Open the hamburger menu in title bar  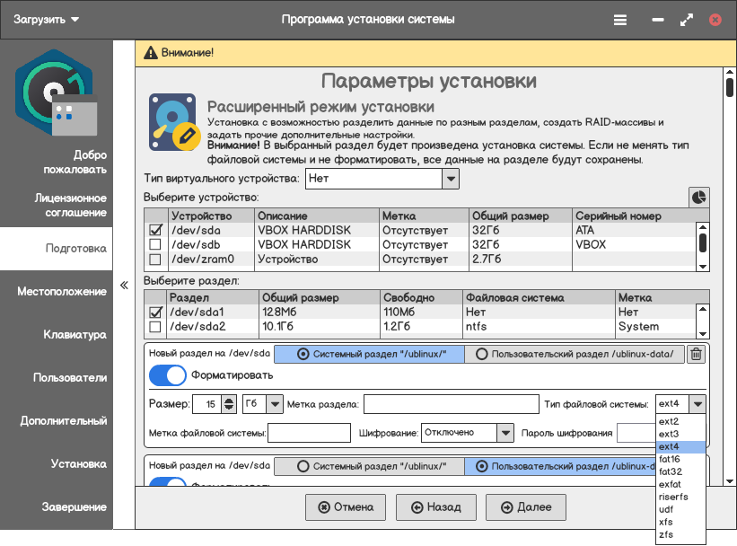[x=620, y=19]
